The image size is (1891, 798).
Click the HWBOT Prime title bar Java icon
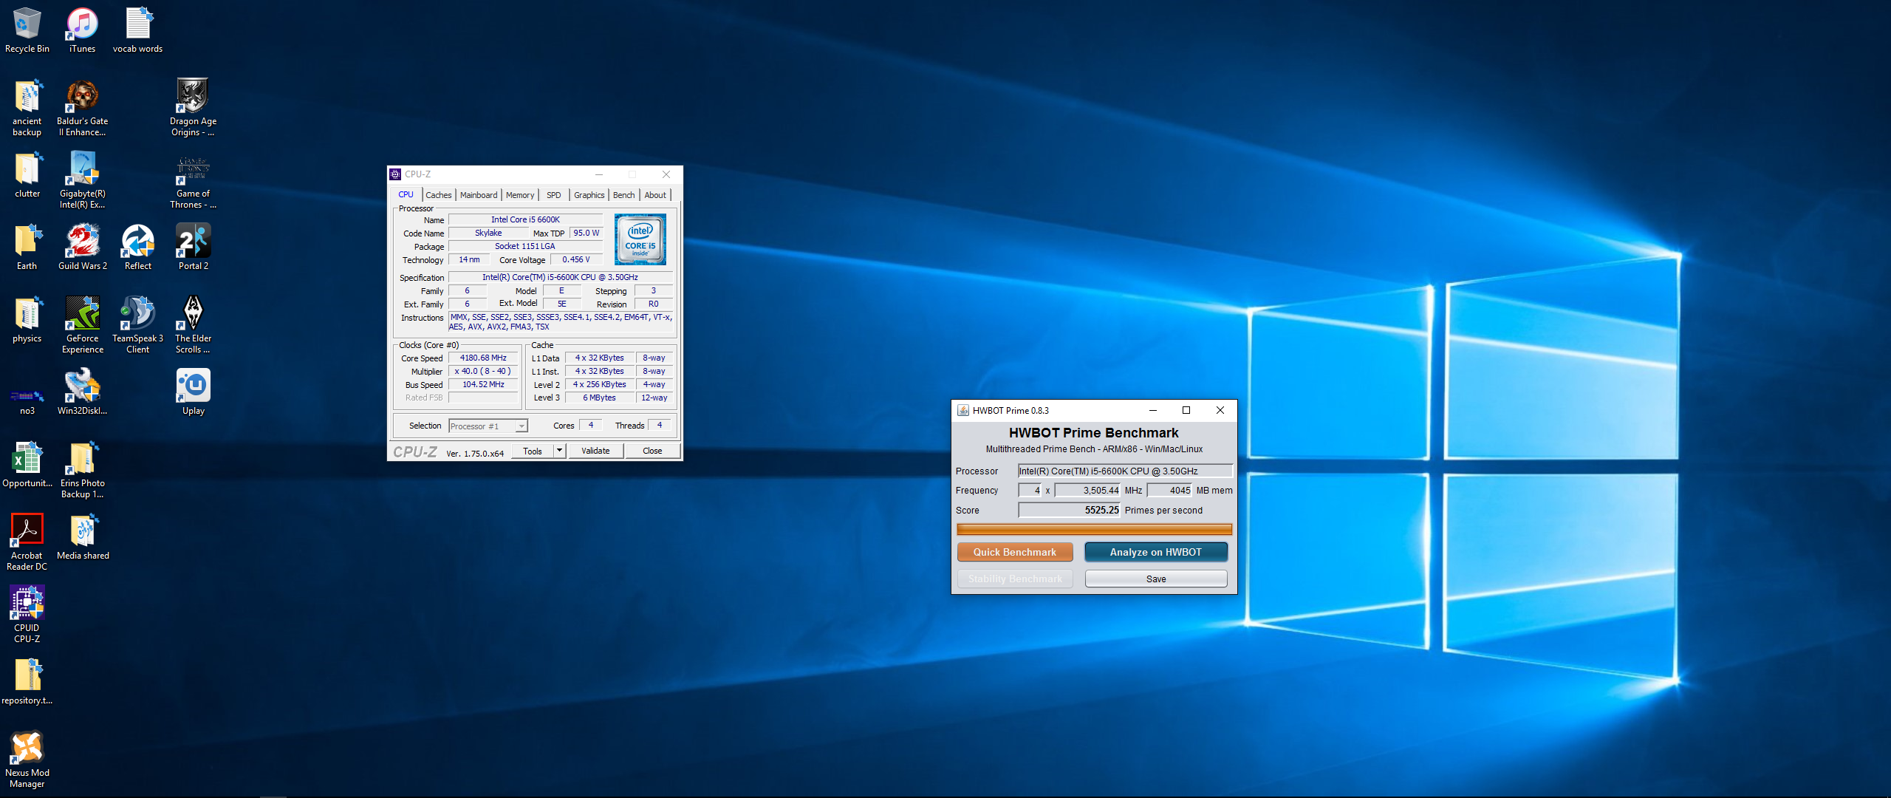click(x=963, y=410)
